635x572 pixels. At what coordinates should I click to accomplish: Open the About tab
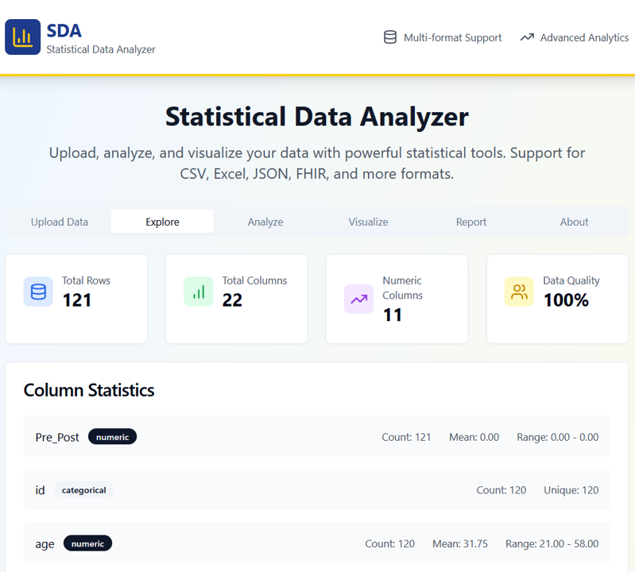pos(574,222)
